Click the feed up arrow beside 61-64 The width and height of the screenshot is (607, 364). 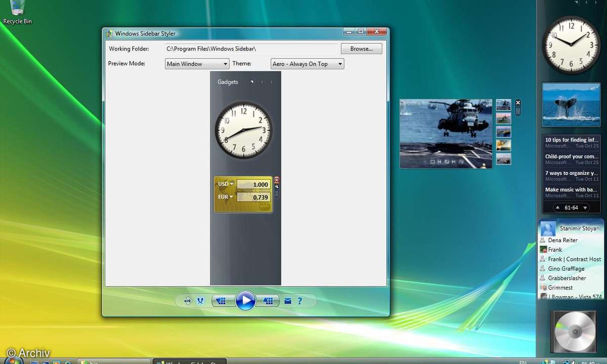(557, 208)
